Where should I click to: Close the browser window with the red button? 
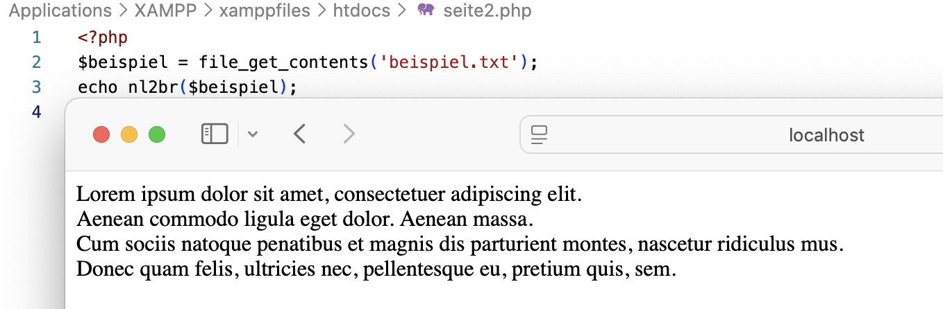(101, 134)
